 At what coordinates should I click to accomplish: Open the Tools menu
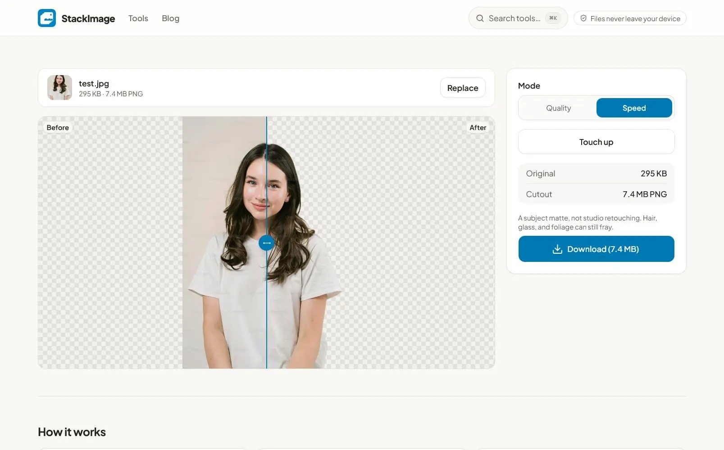pos(138,18)
